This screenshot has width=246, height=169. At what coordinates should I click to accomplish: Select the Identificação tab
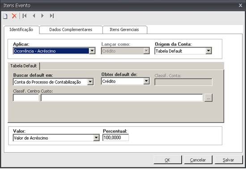[x=21, y=30]
